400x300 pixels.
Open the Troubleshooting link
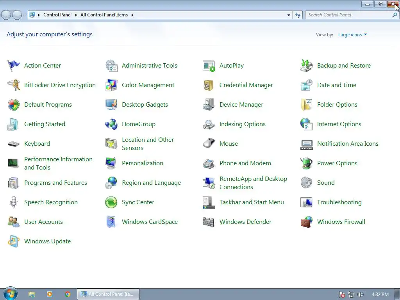coord(339,202)
